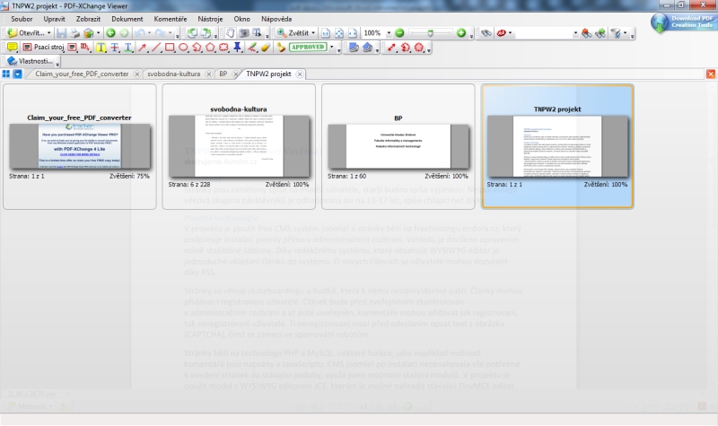Select the Arrow drawing tool
Viewport: 718px width, 426px height.
pos(143,48)
